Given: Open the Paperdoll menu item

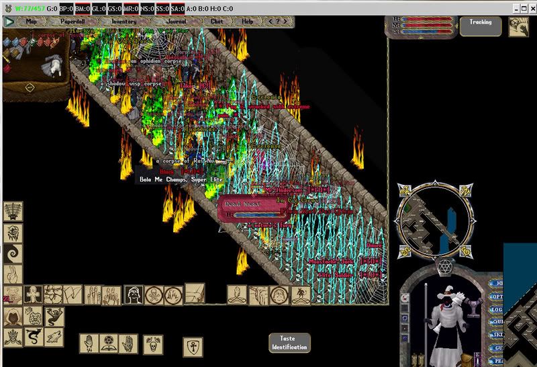Looking at the screenshot, I should point(72,22).
